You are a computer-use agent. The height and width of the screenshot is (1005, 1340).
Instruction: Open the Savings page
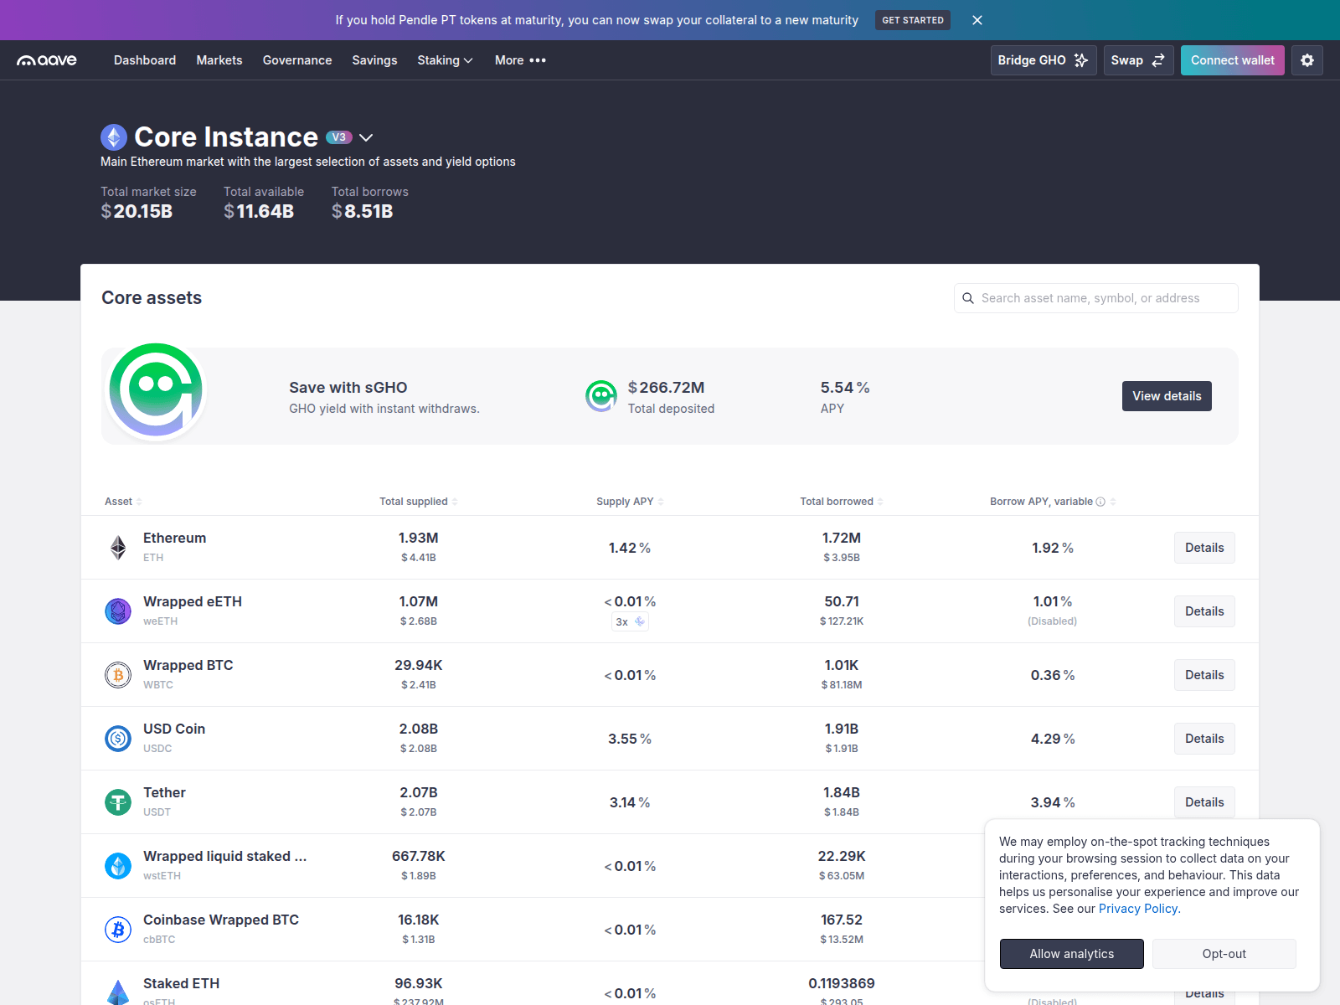pyautogui.click(x=374, y=60)
